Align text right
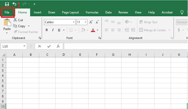 point(119,30)
